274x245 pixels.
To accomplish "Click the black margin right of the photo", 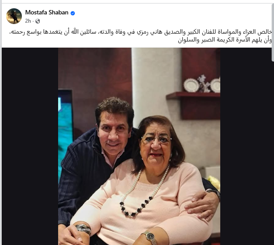I will pos(246,146).
